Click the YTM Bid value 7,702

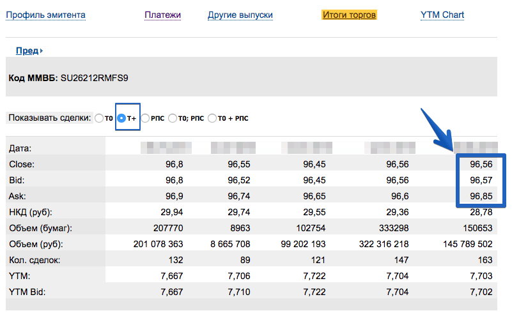(481, 292)
